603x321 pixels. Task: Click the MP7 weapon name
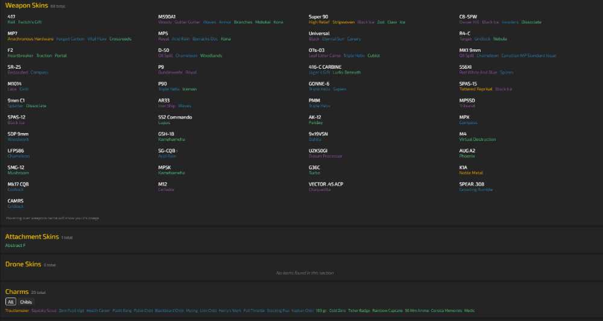(x=12, y=33)
